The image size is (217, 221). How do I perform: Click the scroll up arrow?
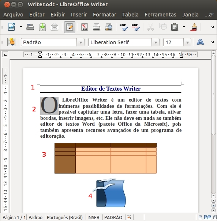click(213, 53)
